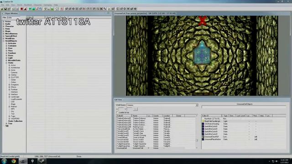Expand the Magic category node

coord(4,31)
